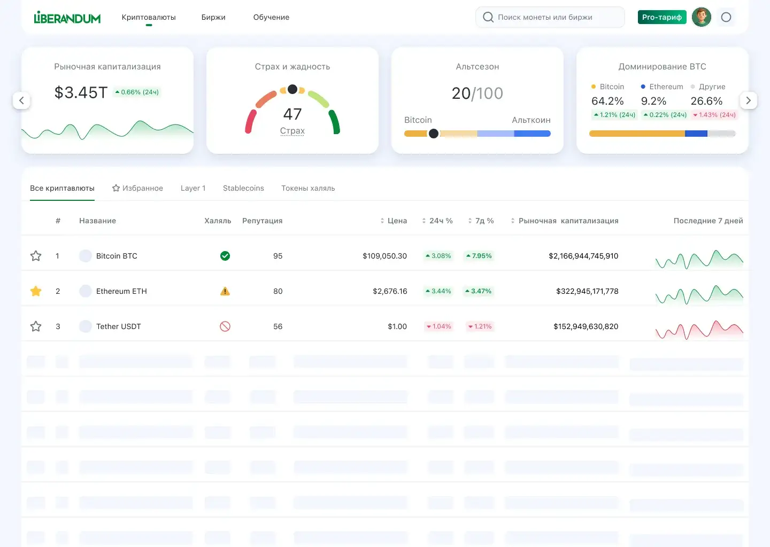Image resolution: width=770 pixels, height=547 pixels.
Task: Add Bitcoin to favorites with star
Action: click(36, 256)
